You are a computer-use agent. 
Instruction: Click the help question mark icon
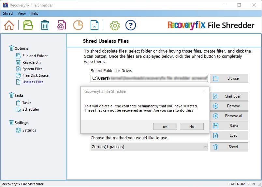tap(131, 25)
